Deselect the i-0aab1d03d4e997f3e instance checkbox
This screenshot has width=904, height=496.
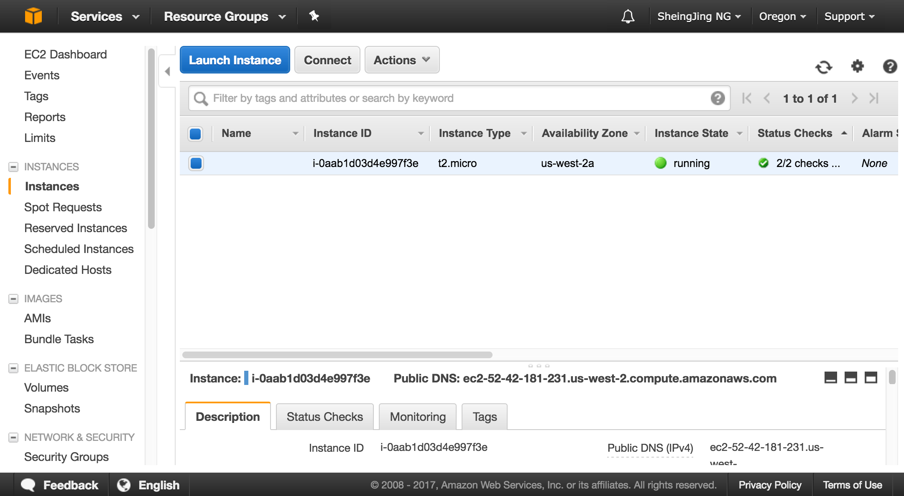click(196, 163)
